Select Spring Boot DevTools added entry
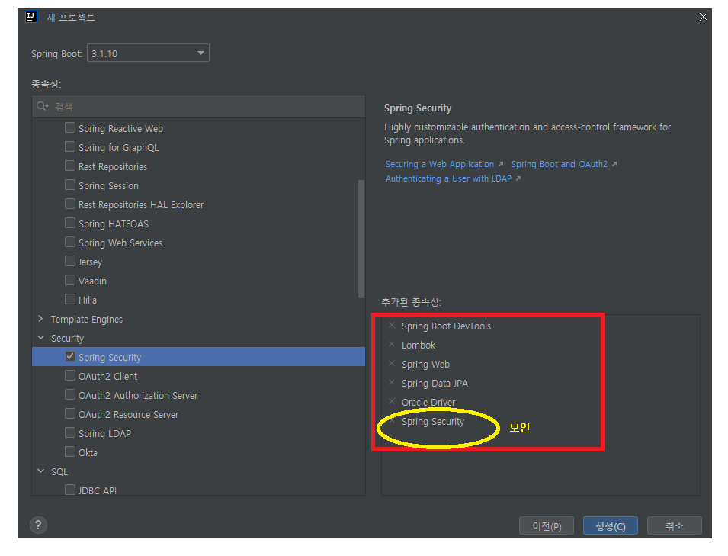Viewport: 728px width, 556px height. (x=446, y=326)
